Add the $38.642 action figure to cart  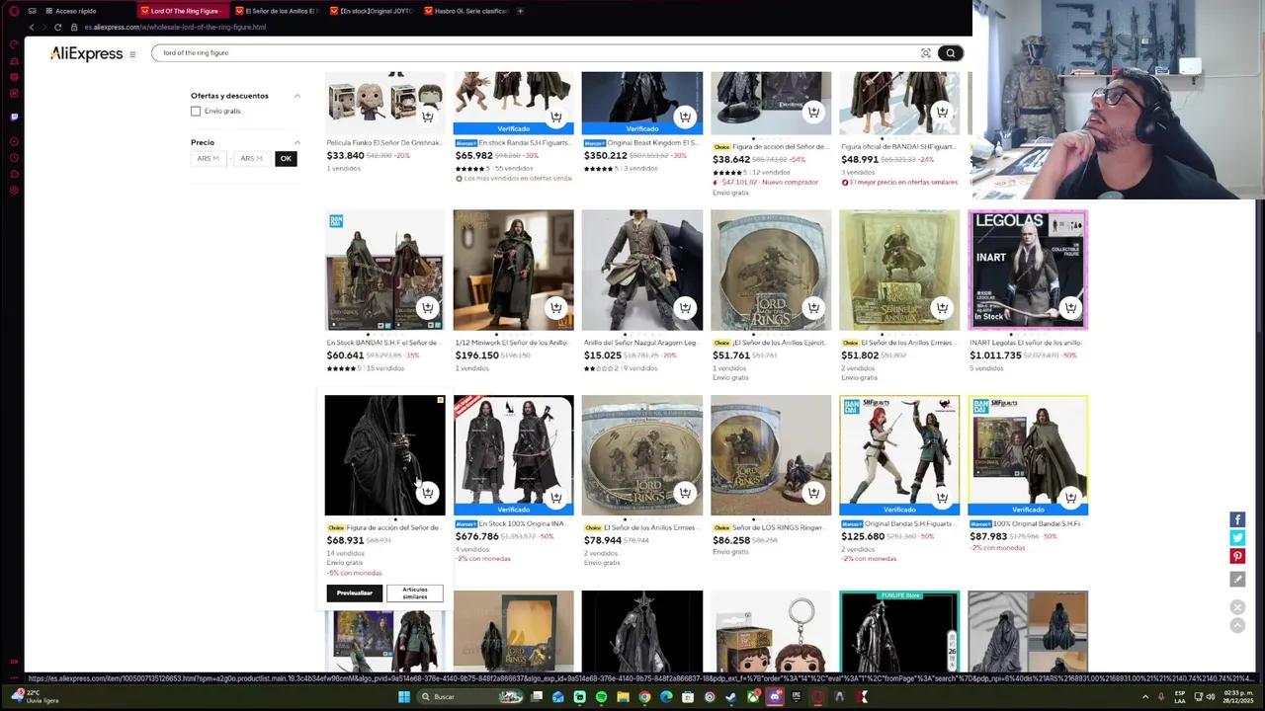(813, 113)
